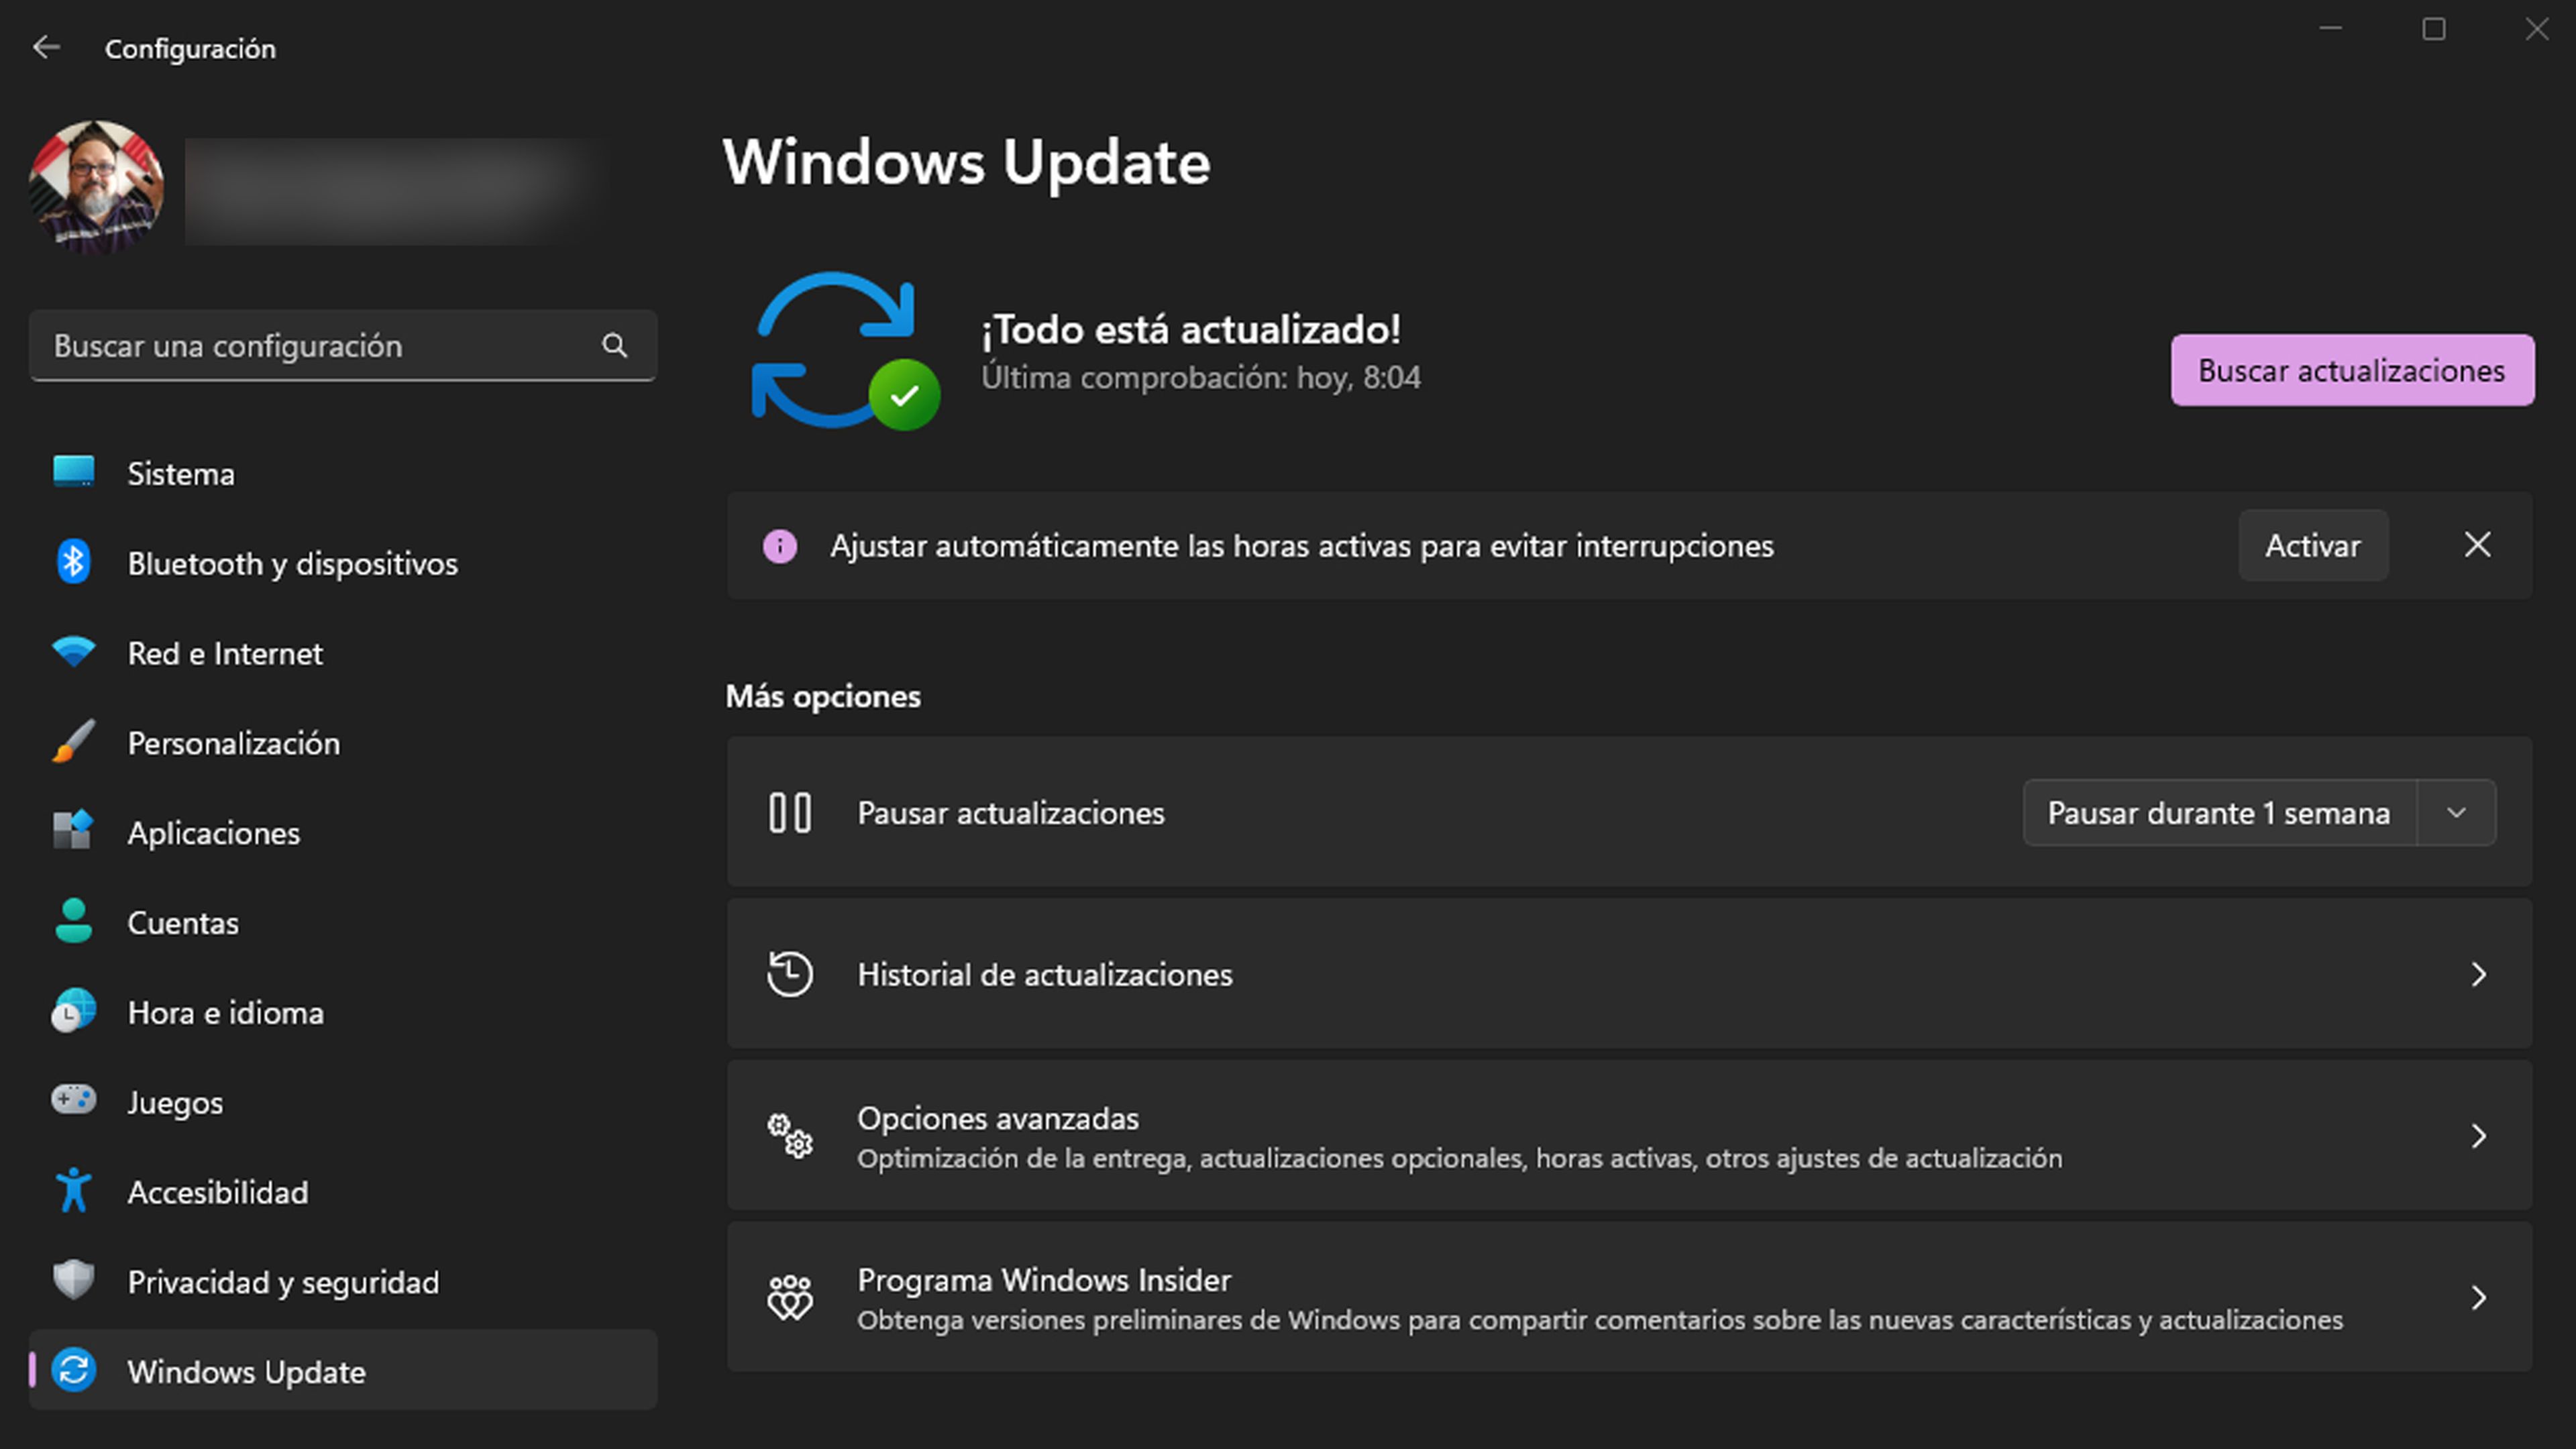The width and height of the screenshot is (2576, 1449).
Task: Click the Cuentas person icon
Action: [73, 921]
